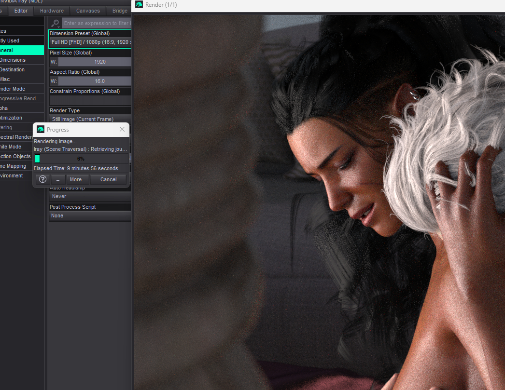Close the Progress dialog
This screenshot has height=390, width=505.
[122, 129]
